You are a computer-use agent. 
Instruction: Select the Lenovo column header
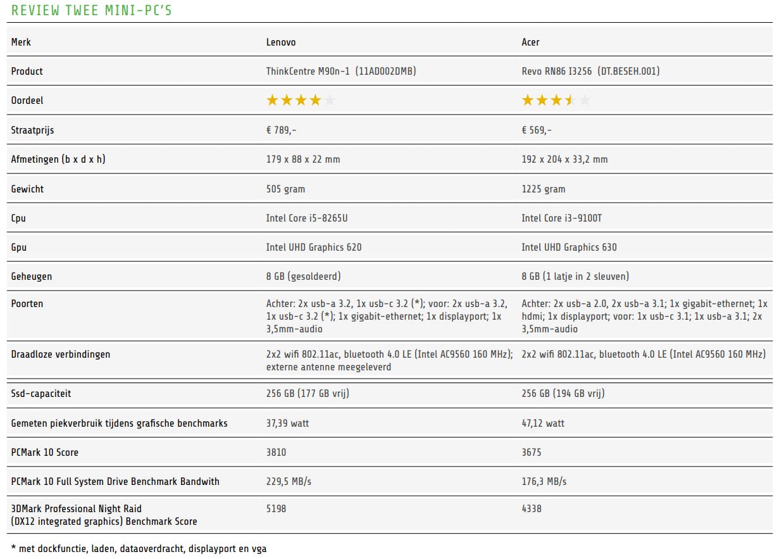tap(281, 42)
